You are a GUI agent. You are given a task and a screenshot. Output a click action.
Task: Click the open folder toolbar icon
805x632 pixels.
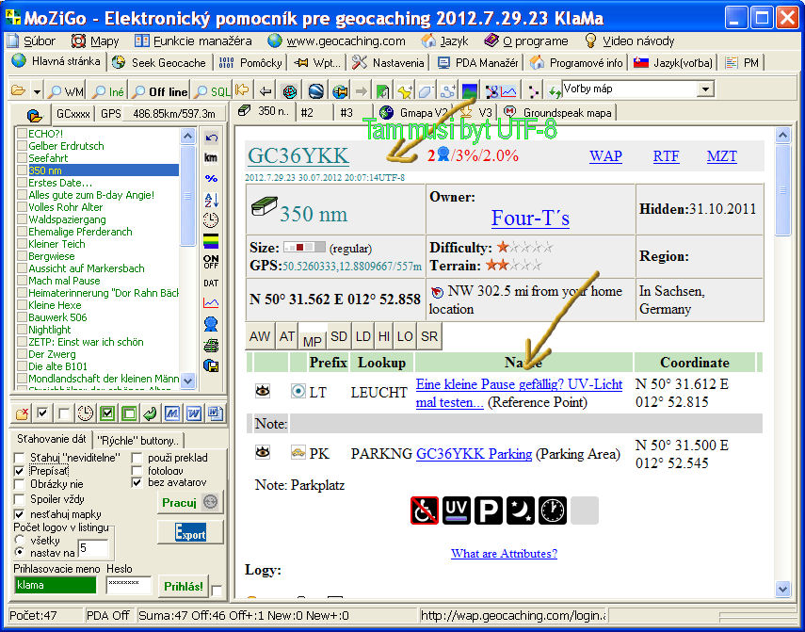coord(19,90)
